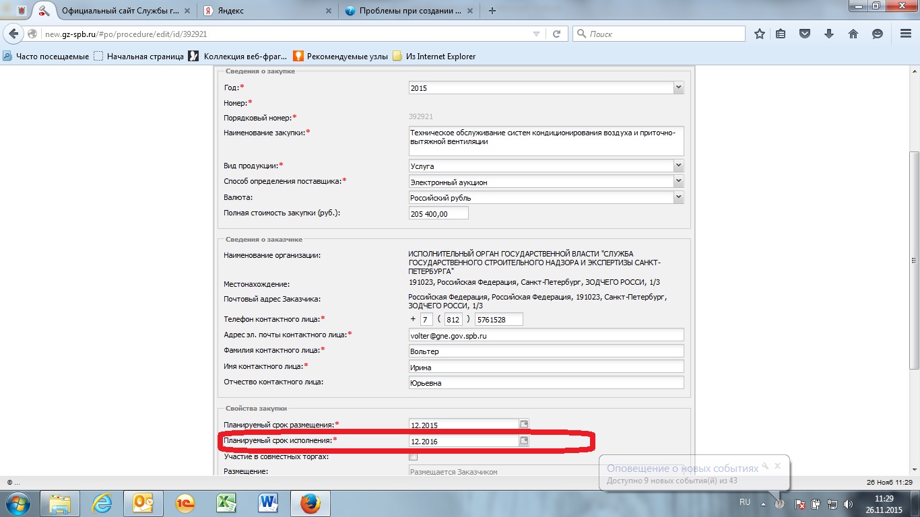Select the pinned tab with the gavel icon
Image resolution: width=920 pixels, height=517 pixels.
pos(44,11)
